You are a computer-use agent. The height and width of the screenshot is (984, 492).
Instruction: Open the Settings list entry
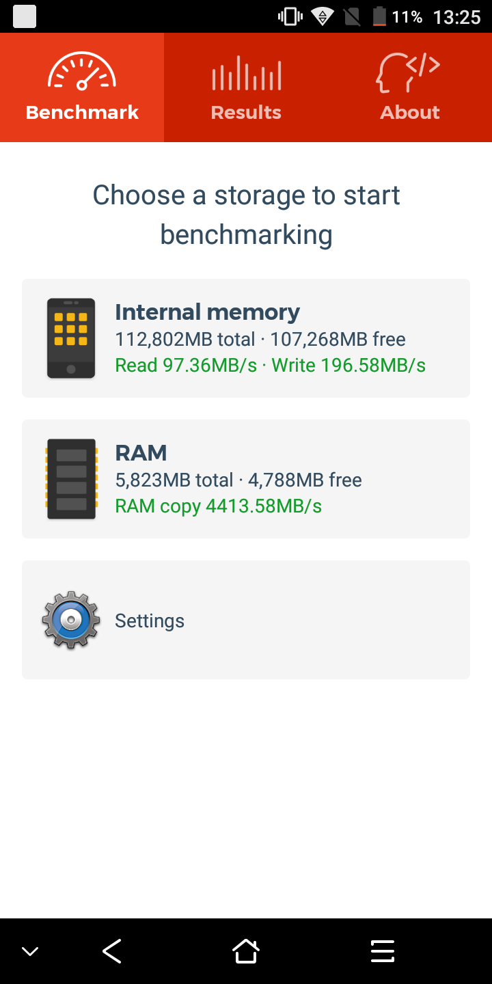tap(246, 620)
